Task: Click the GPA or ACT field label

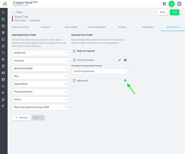Action: tap(83, 81)
